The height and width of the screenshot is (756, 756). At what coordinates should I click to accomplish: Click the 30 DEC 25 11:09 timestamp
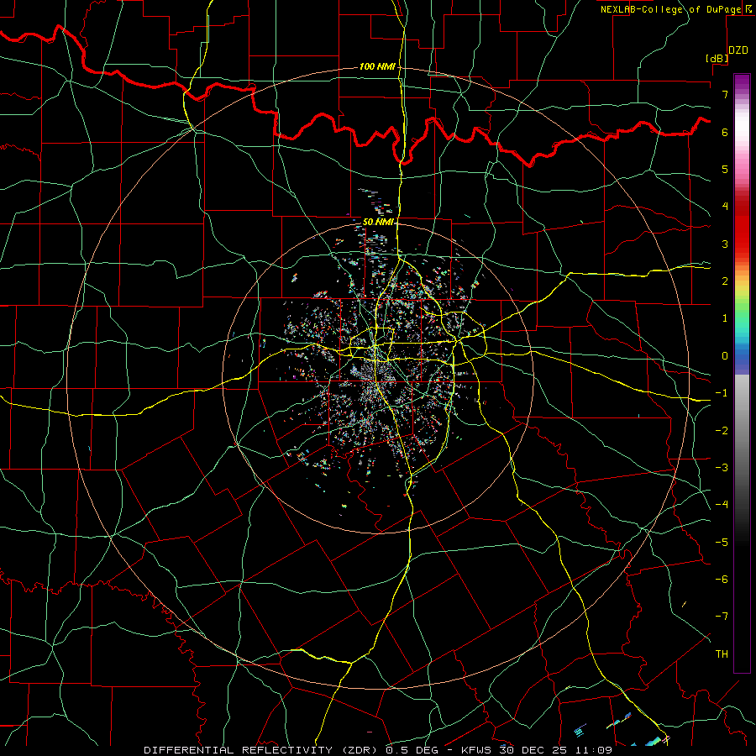pos(555,750)
